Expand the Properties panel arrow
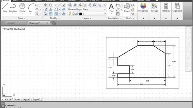193x108 pixels. (x=143, y=19)
